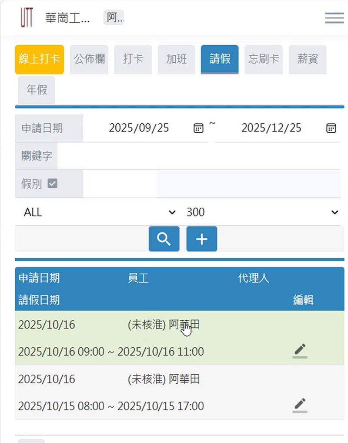The image size is (348, 443).
Task: Focus the 關鍵字 keyword input
Action: [x=199, y=156]
